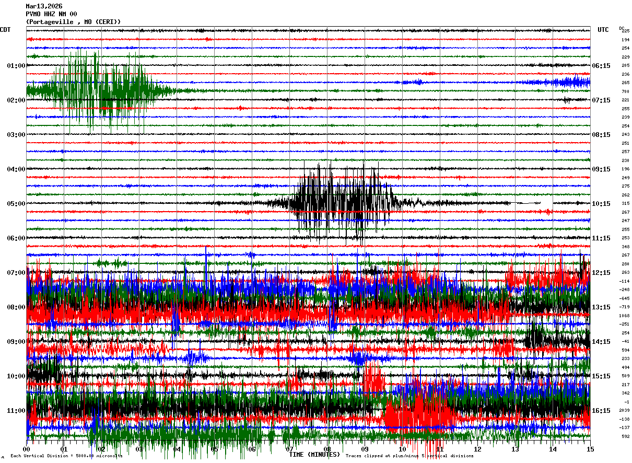Click the 05:00 CDT time marker
This screenshot has height=463, width=632.
pyautogui.click(x=16, y=204)
